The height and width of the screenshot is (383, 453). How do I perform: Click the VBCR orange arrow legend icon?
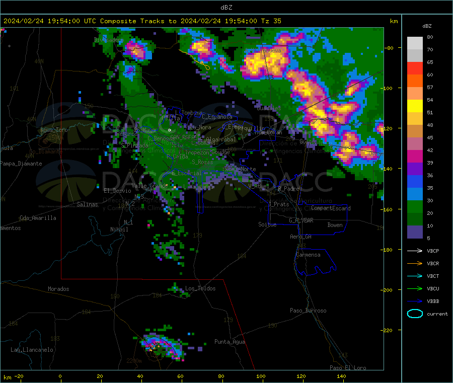[415, 263]
